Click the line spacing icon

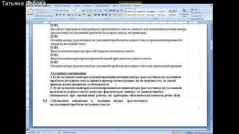tap(110, 15)
